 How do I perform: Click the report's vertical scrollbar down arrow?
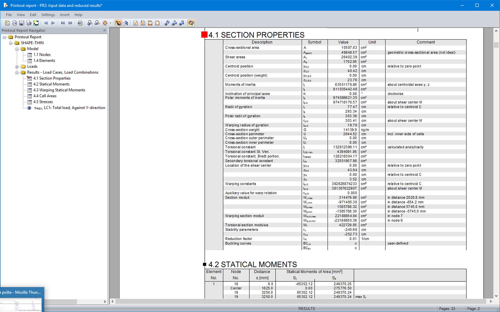[496, 296]
